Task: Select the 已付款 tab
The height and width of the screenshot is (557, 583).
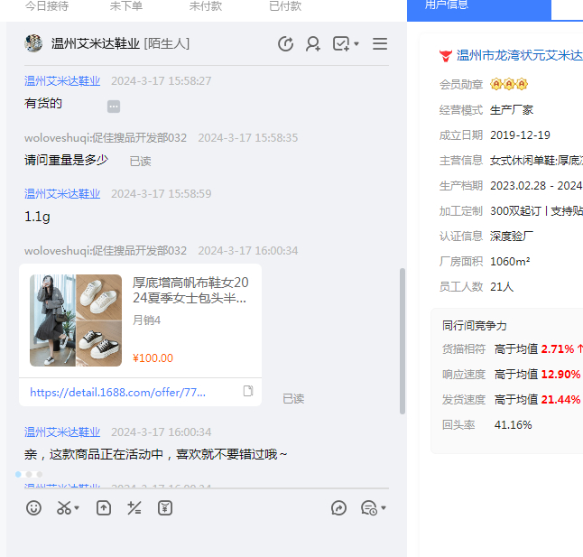Action: [x=285, y=5]
